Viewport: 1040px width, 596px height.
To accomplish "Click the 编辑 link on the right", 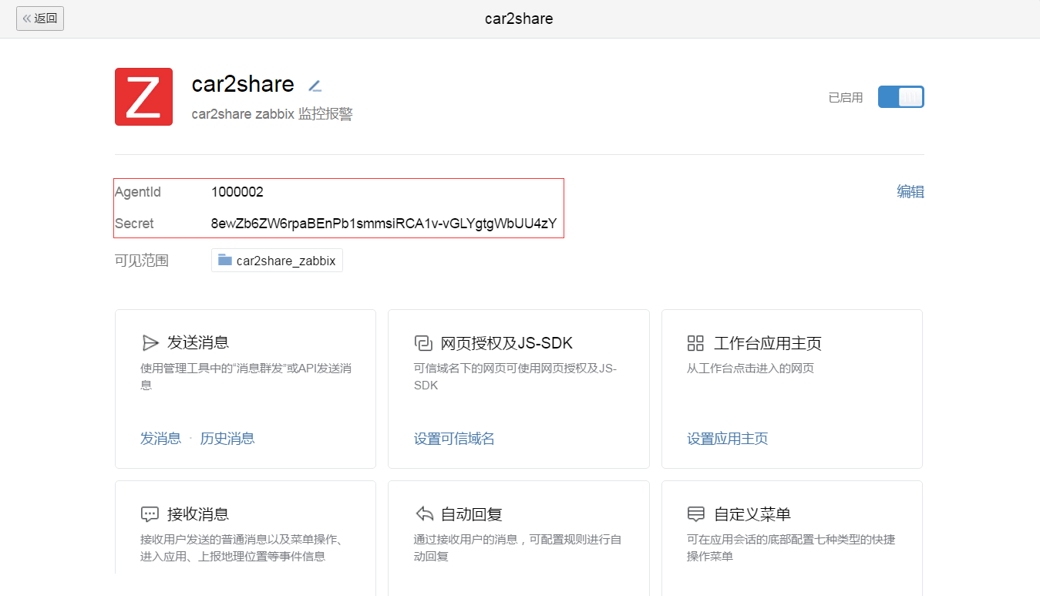I will tap(910, 192).
